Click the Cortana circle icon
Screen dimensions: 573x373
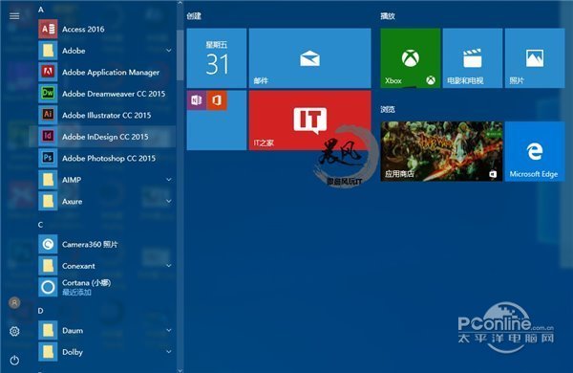coord(48,287)
